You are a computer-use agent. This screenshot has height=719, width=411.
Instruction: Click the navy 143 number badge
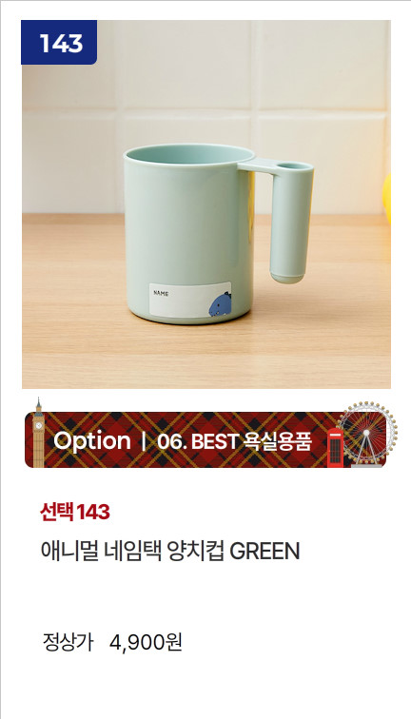point(59,42)
